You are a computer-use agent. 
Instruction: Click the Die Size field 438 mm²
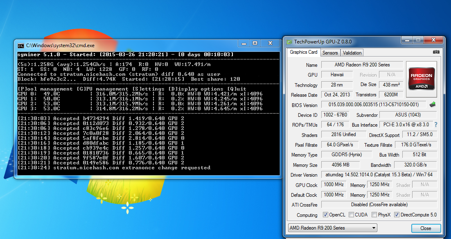click(391, 85)
